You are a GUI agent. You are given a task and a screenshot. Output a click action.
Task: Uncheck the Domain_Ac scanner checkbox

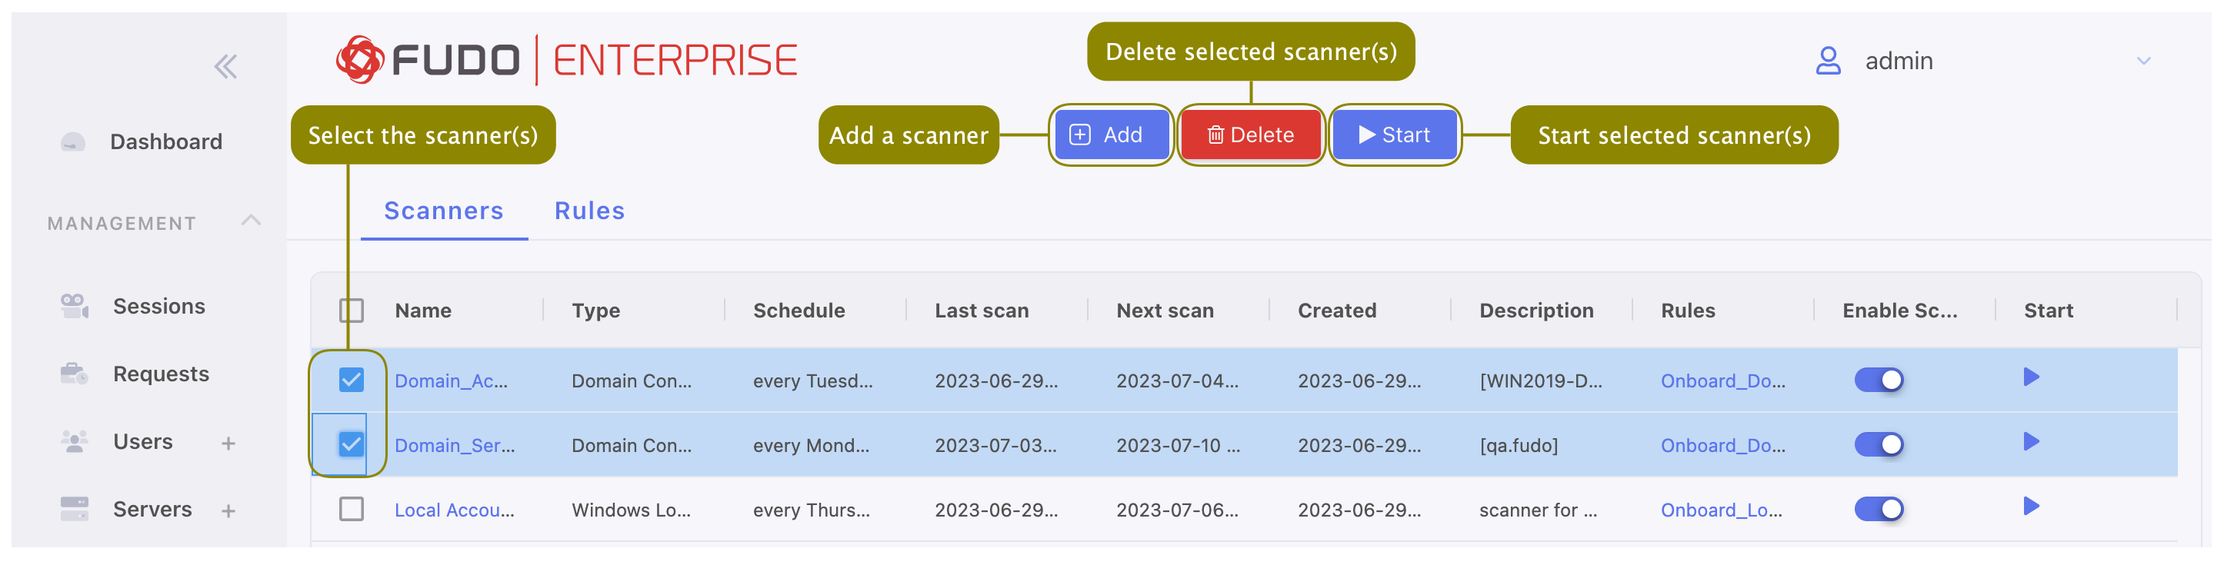(351, 380)
